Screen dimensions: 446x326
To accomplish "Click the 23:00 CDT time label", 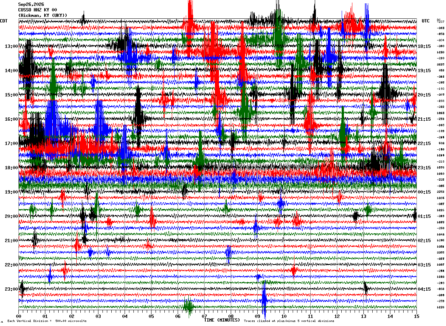I will [11, 289].
